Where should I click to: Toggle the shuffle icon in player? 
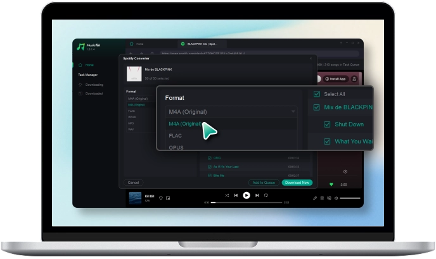pos(227,196)
